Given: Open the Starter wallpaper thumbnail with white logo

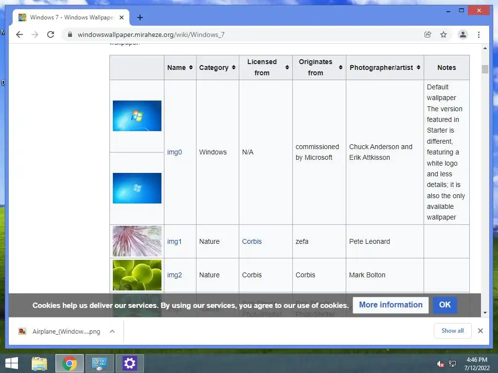Looking at the screenshot, I should point(137,188).
